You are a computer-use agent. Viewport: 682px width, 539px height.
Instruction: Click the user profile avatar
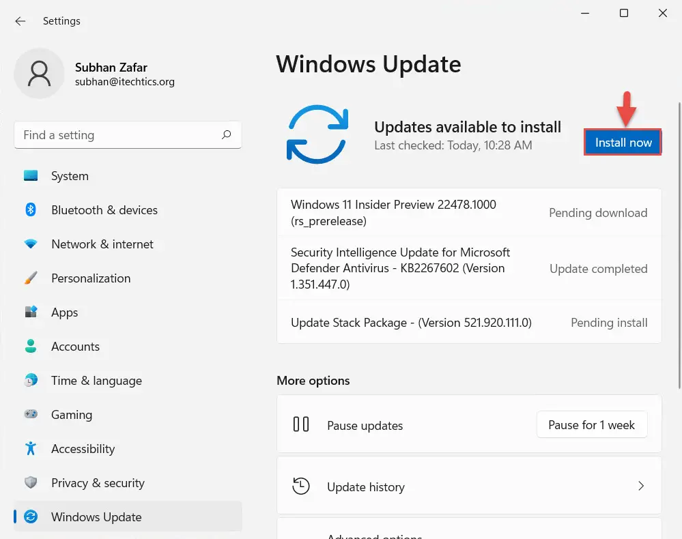pos(39,74)
